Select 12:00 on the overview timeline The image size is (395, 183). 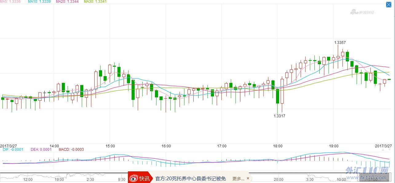tap(28, 180)
